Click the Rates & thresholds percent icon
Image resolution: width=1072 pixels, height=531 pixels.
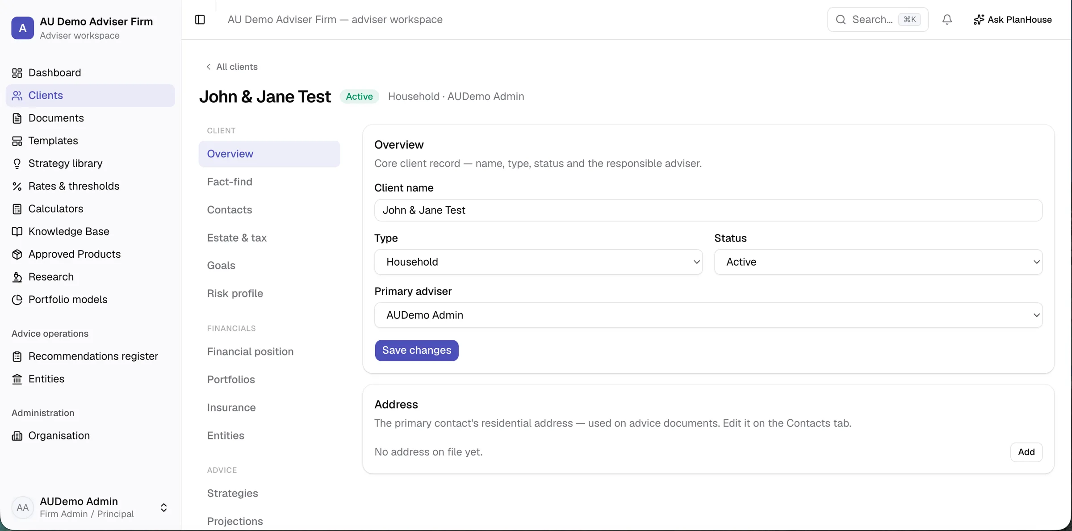17,186
